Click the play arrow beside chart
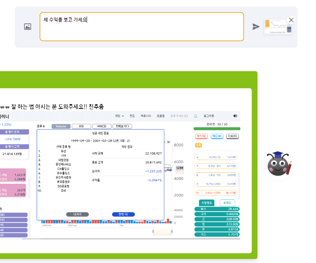 169,142
